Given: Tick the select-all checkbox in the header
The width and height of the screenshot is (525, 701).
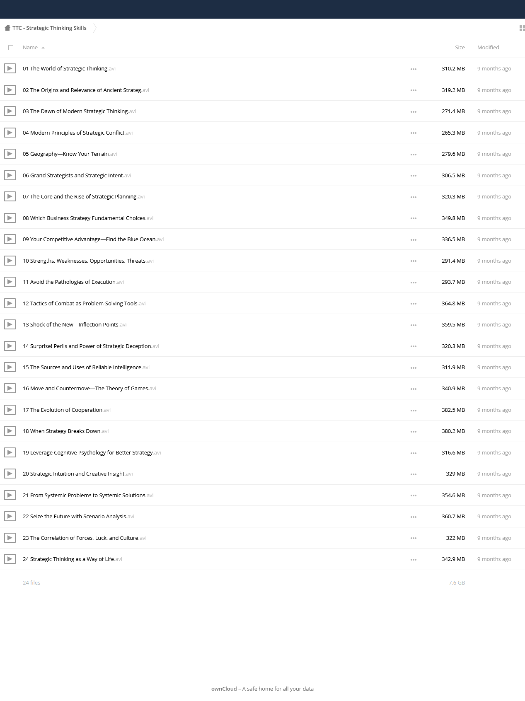Looking at the screenshot, I should (11, 48).
